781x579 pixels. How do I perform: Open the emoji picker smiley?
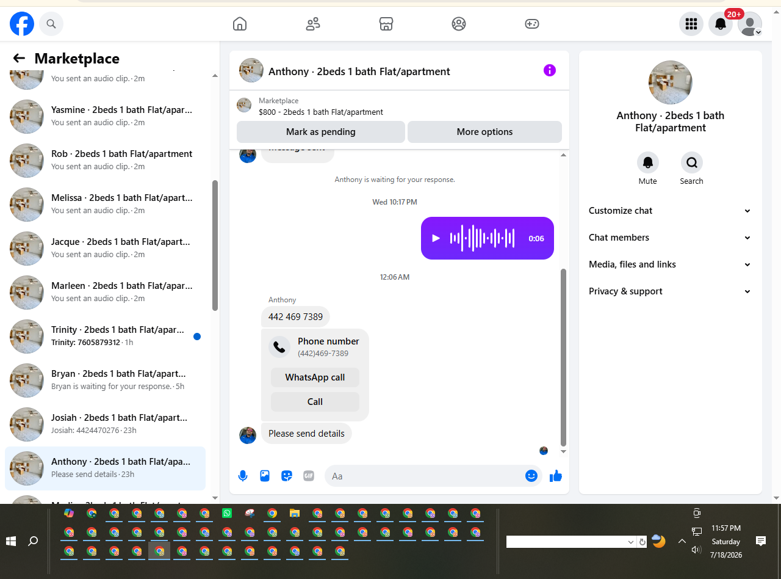pyautogui.click(x=531, y=476)
